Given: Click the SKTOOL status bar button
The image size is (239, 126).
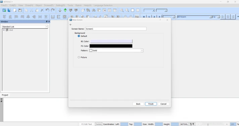Looking at the screenshot, I should [184, 124].
